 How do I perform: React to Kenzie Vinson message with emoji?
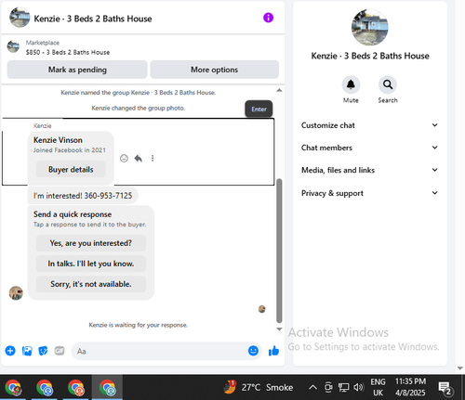[x=124, y=159]
